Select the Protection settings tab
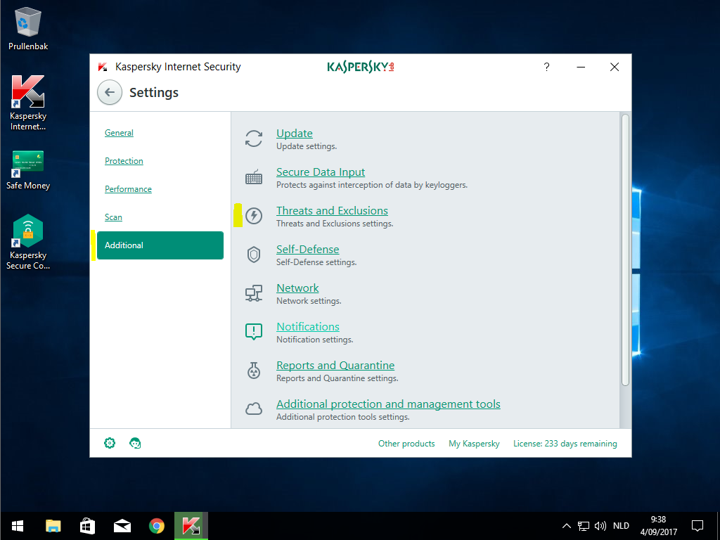This screenshot has width=720, height=540. 124,161
